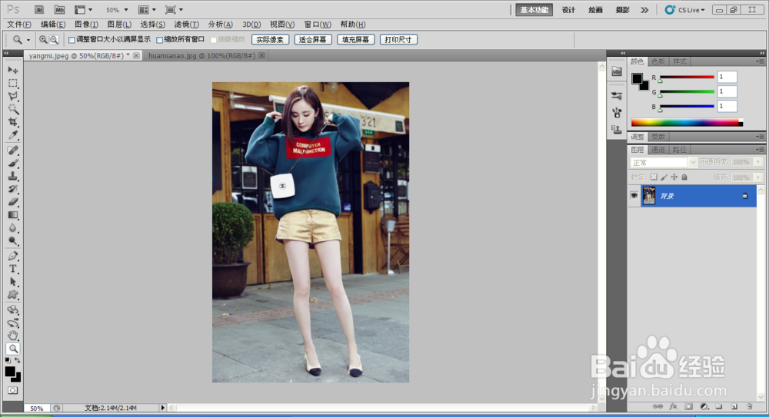Open Mini Bridge from top bar
The width and height of the screenshot is (769, 417).
tap(59, 10)
